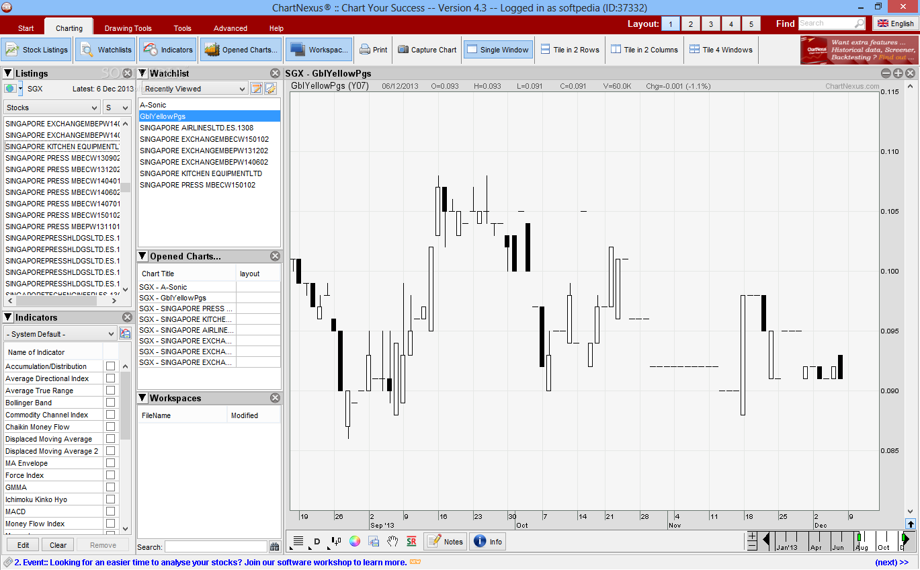Click the Watchlist Search input field
The height and width of the screenshot is (570, 920).
(216, 547)
